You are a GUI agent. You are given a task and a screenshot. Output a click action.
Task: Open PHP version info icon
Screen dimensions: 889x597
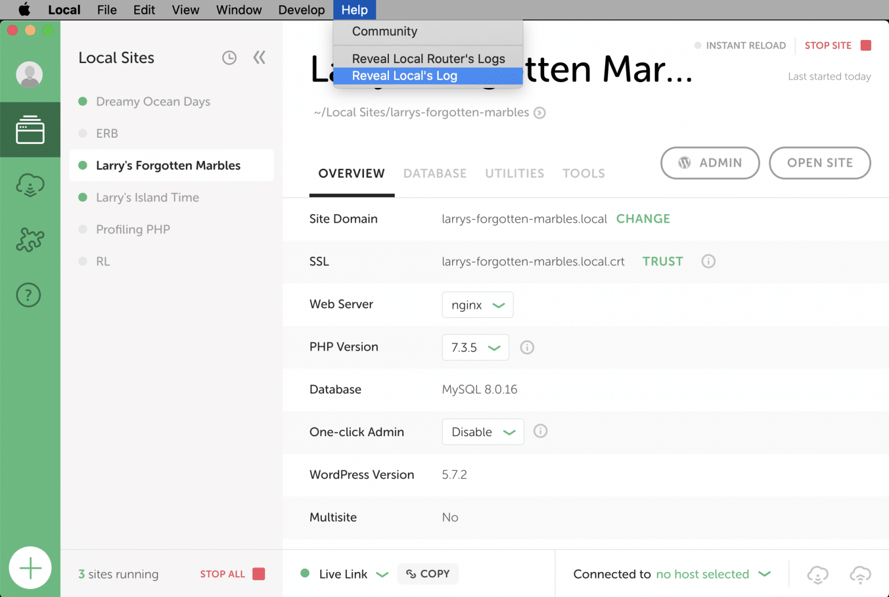click(x=527, y=347)
